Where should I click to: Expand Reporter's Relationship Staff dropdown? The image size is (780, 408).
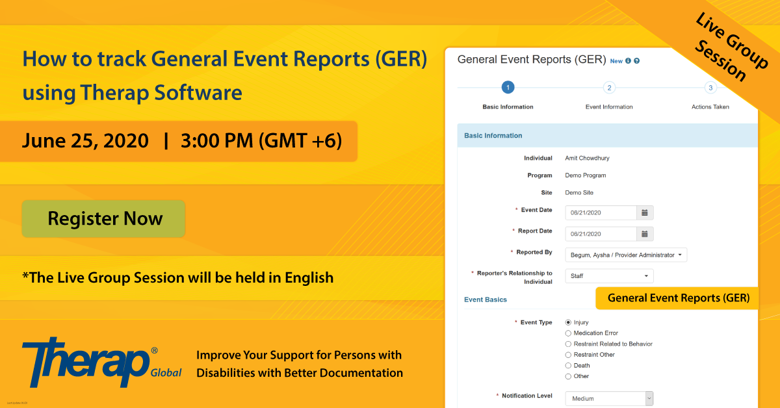[609, 276]
